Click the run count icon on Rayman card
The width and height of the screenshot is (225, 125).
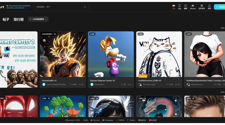pos(122,85)
